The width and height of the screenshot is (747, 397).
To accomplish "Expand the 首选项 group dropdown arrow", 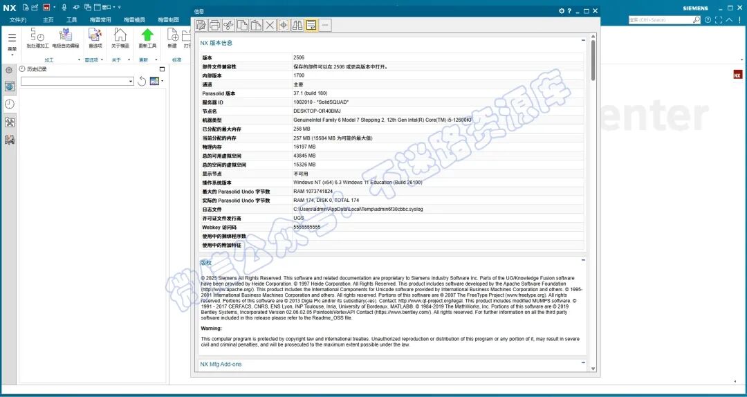I will click(102, 60).
